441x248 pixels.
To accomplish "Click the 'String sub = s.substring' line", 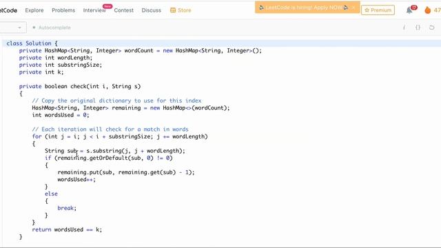I will pos(115,151).
